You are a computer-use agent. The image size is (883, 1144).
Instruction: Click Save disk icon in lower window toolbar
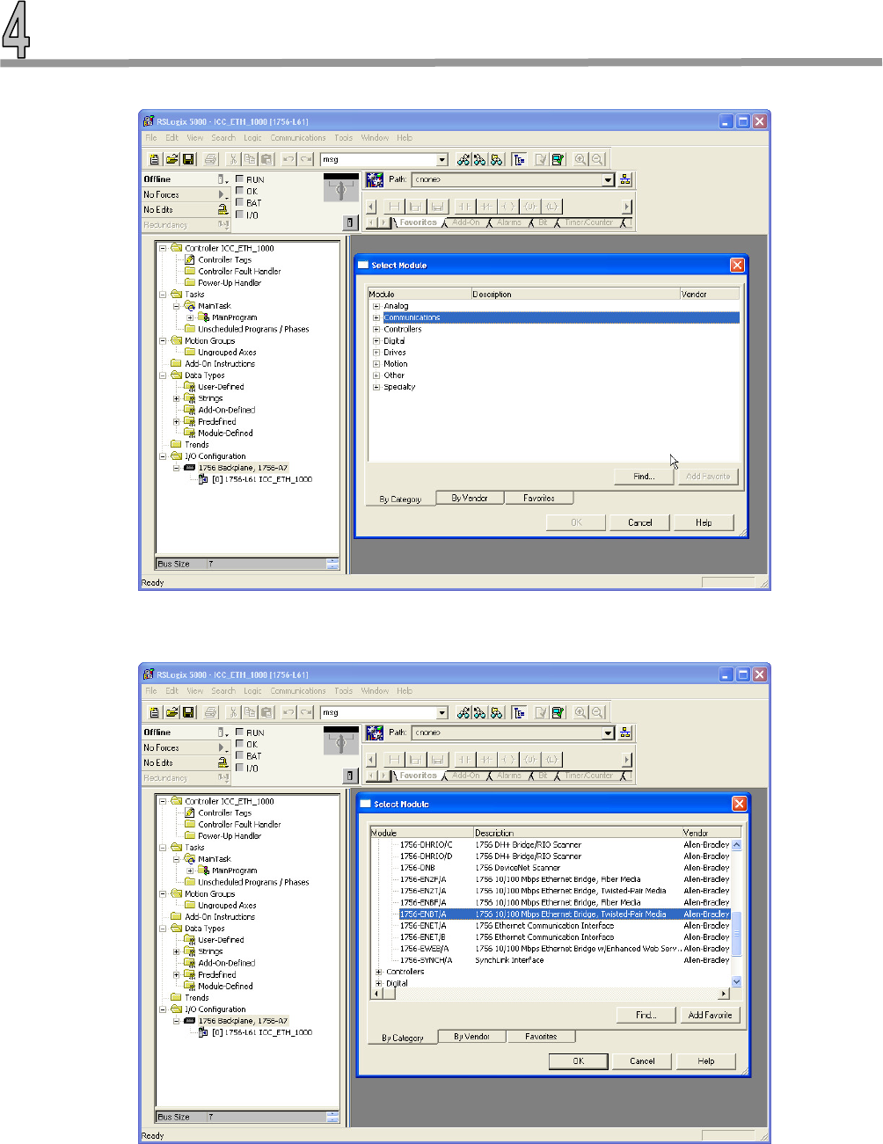(187, 712)
